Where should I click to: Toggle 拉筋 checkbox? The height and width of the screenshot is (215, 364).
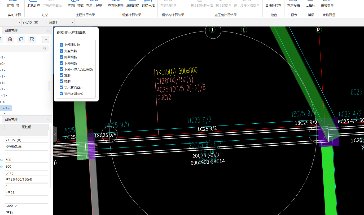pos(62,81)
